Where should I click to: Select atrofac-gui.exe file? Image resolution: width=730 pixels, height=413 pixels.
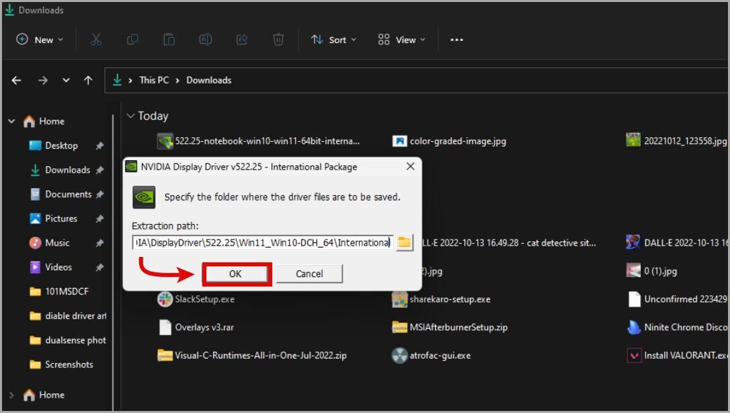point(431,355)
